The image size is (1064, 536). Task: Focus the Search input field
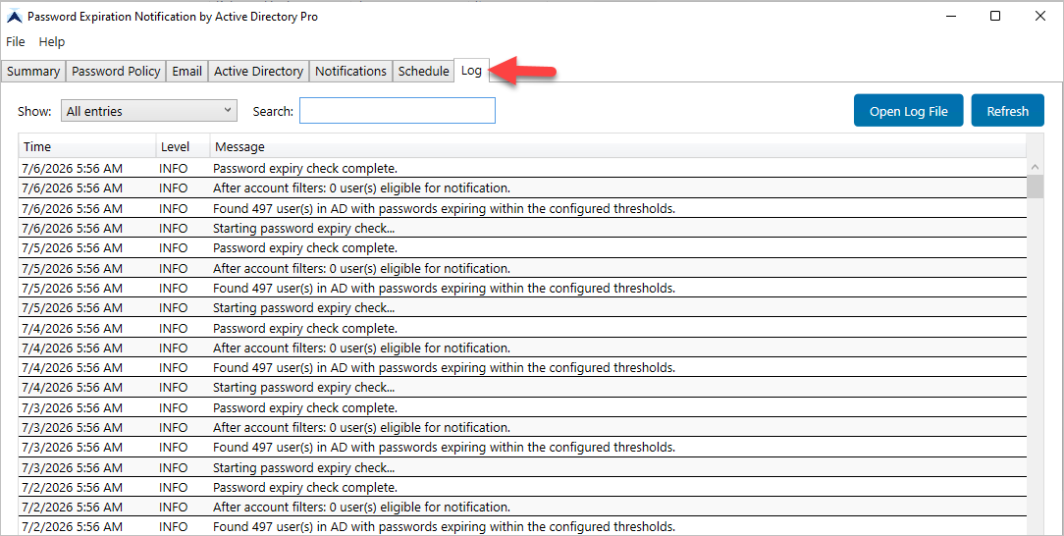[x=397, y=111]
